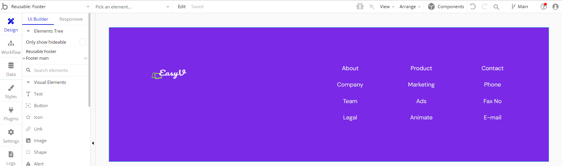
Task: Open the Arrange menu
Action: click(410, 6)
